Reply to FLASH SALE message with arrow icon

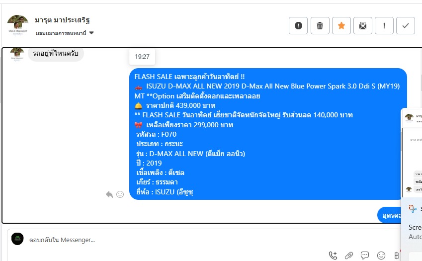[x=109, y=194]
